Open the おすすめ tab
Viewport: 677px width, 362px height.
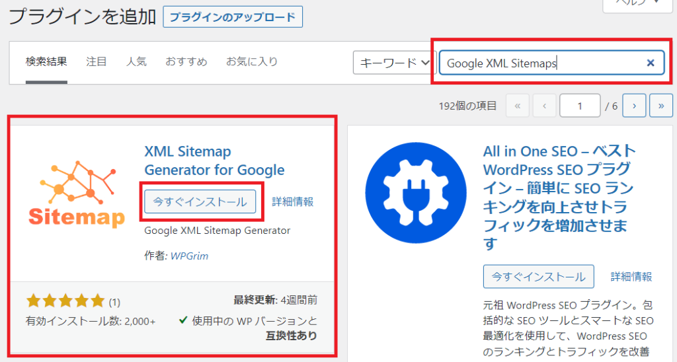click(x=186, y=61)
